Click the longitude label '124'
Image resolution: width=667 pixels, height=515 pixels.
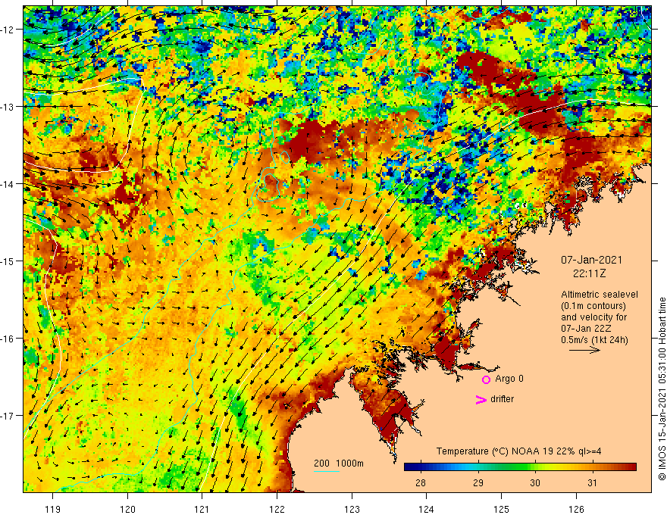(427, 510)
